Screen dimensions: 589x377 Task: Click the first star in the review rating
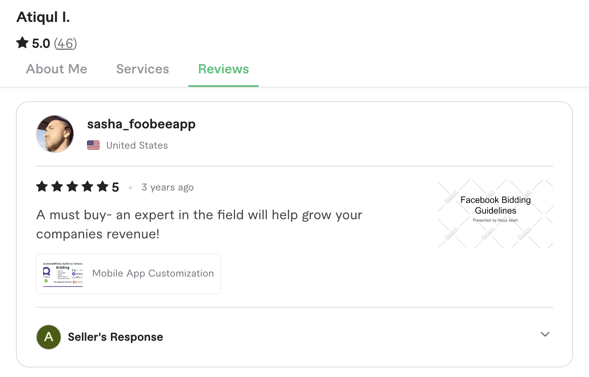click(42, 186)
